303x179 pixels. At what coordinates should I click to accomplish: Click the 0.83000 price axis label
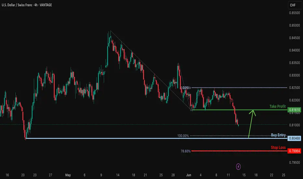(x=295, y=75)
